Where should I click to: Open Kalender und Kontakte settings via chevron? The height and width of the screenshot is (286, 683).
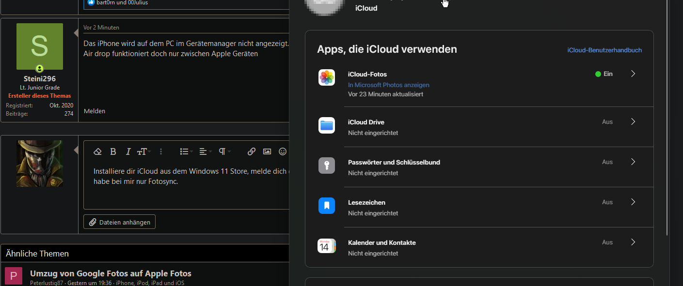click(633, 242)
